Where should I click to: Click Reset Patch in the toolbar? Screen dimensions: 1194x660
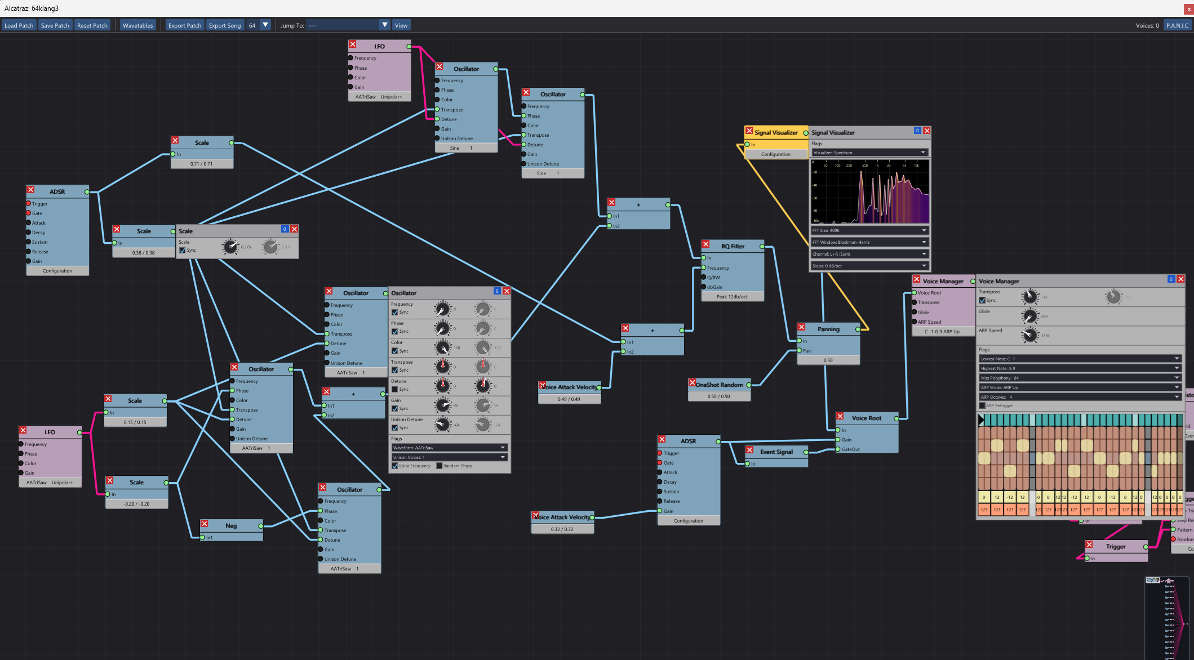(x=92, y=25)
